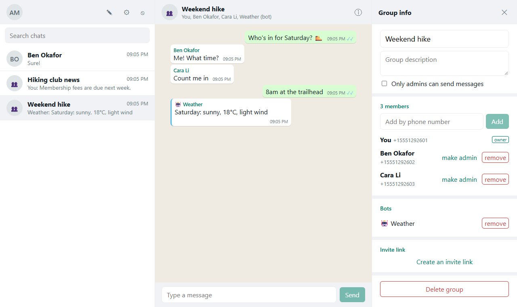The image size is (517, 307).
Task: Focus the Add by phone number field
Action: pos(432,122)
